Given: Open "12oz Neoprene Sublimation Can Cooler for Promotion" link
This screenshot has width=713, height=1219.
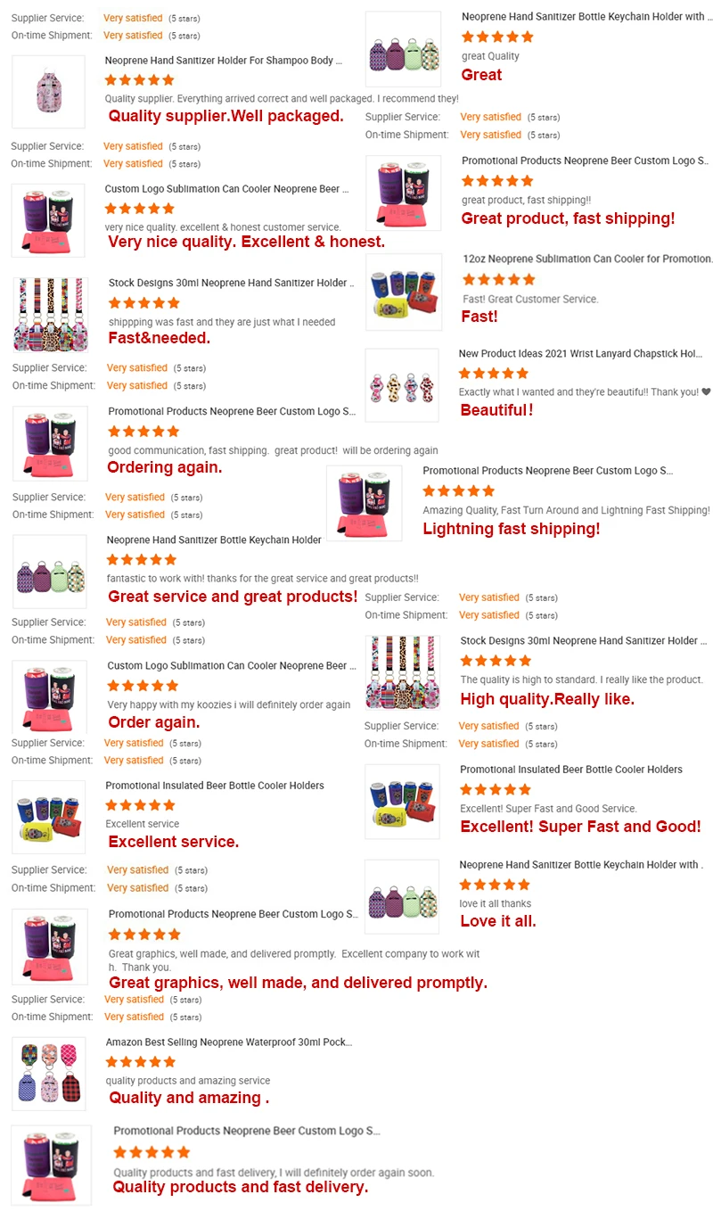Looking at the screenshot, I should (x=587, y=259).
